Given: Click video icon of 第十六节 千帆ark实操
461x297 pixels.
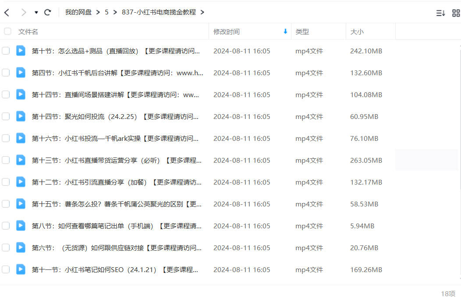Looking at the screenshot, I should 21,138.
